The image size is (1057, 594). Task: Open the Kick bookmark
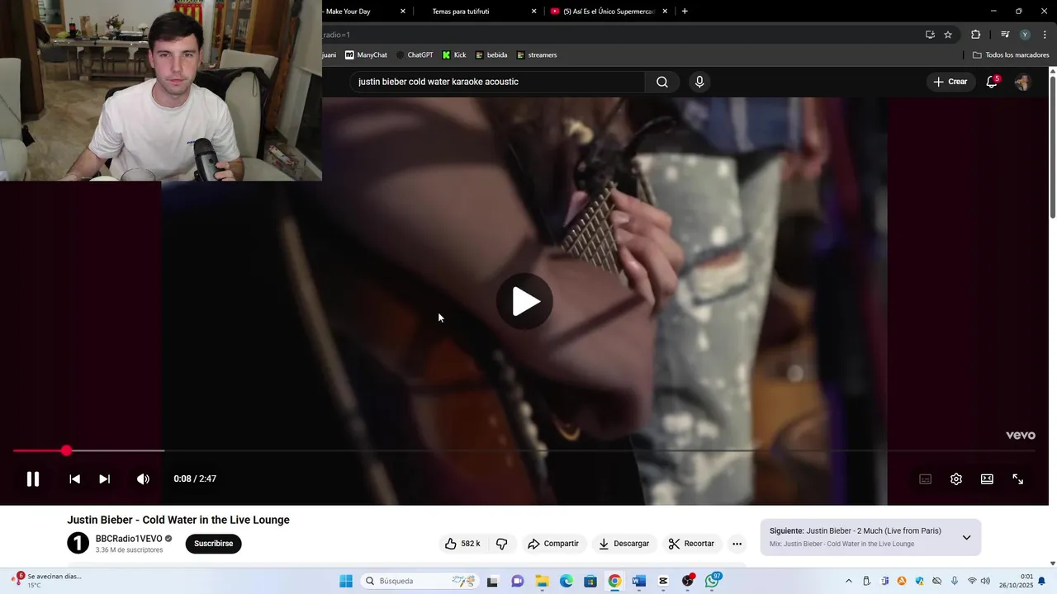click(454, 55)
